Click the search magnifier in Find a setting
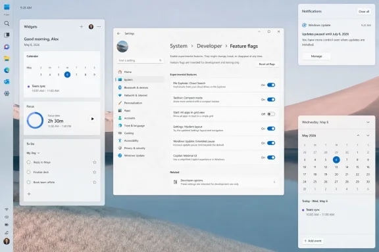This screenshot has width=379, height=252. point(161,60)
